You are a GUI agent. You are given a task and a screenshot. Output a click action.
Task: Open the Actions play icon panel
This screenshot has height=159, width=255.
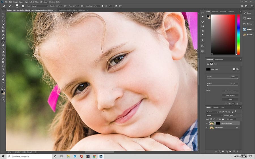pyautogui.click(x=203, y=17)
